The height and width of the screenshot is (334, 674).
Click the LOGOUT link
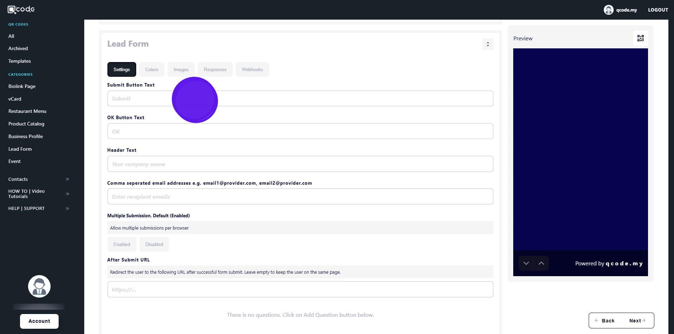pos(658,10)
